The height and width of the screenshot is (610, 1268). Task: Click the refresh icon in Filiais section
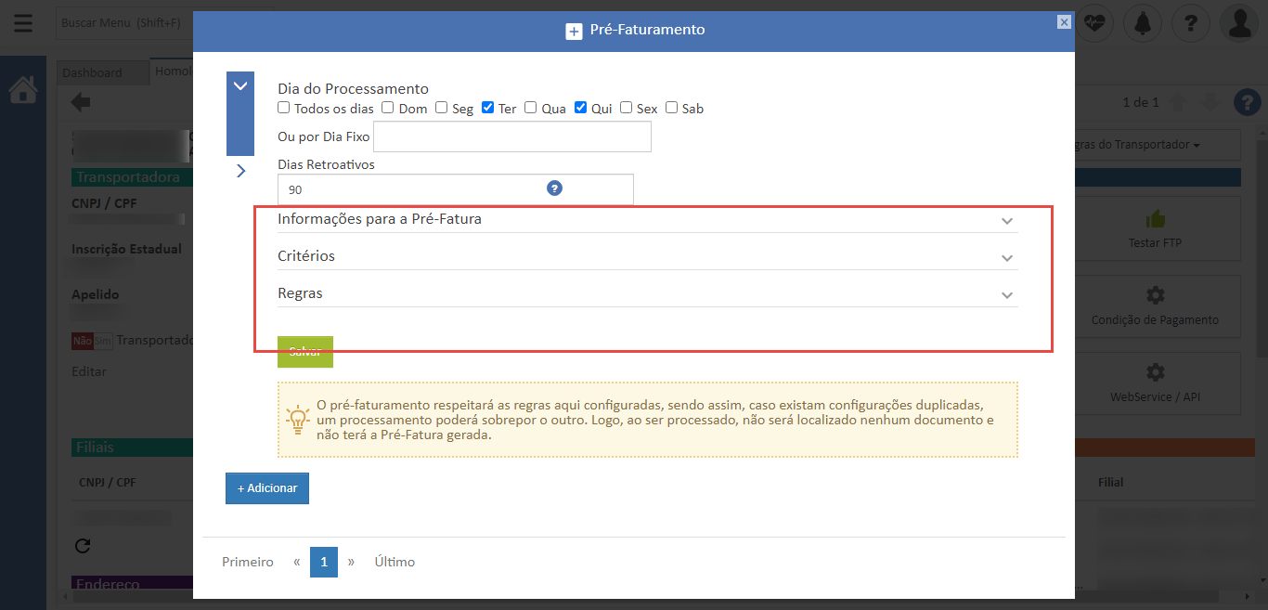(82, 546)
